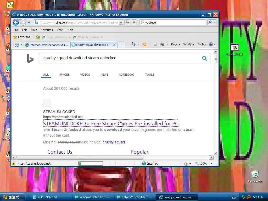
Task: Click Add to Favorites Bar star icon
Action: (38, 37)
